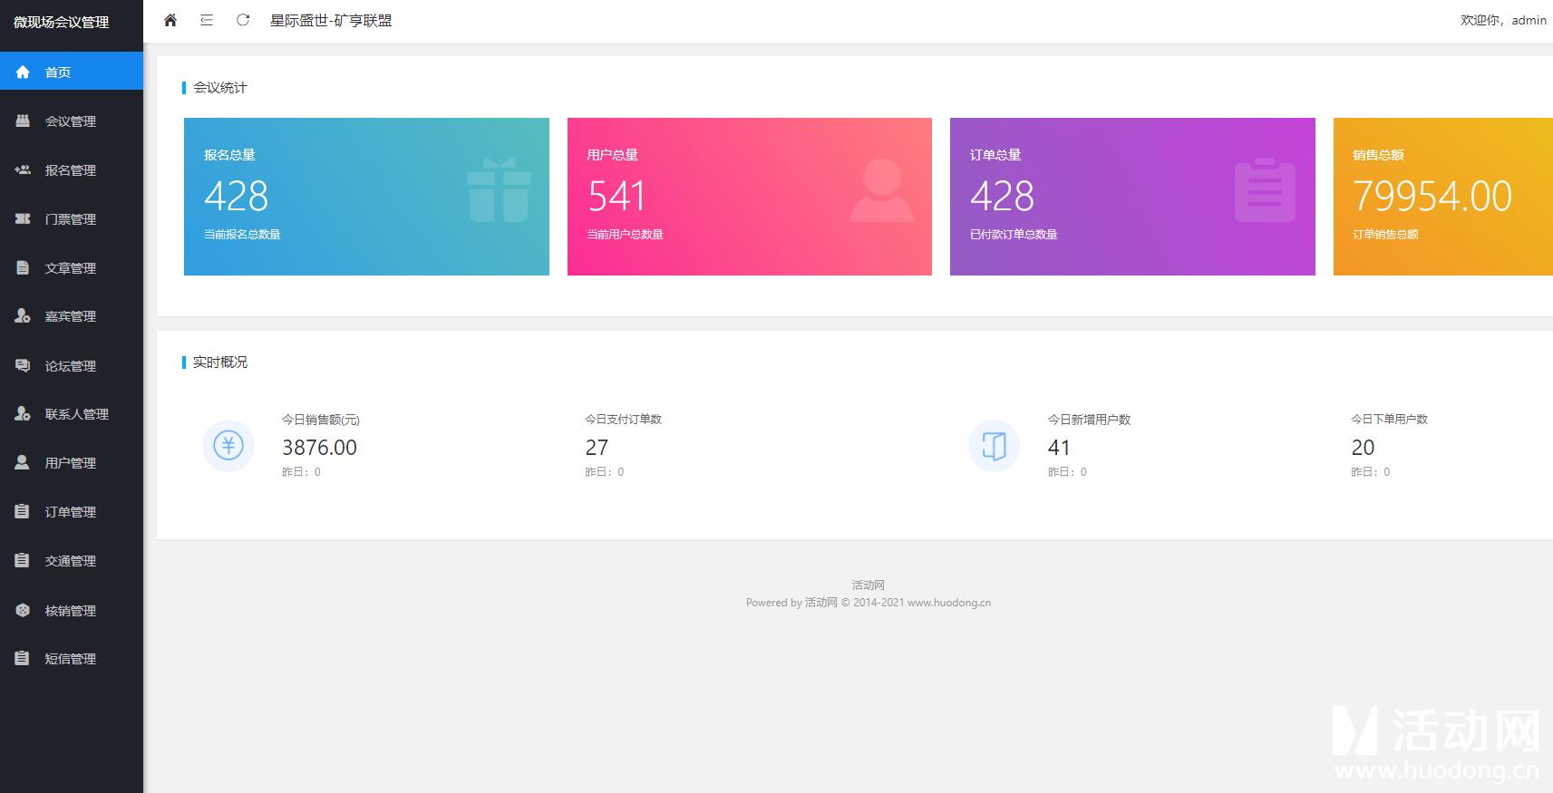
Task: Click 当前用户总数量 caption
Action: click(625, 235)
